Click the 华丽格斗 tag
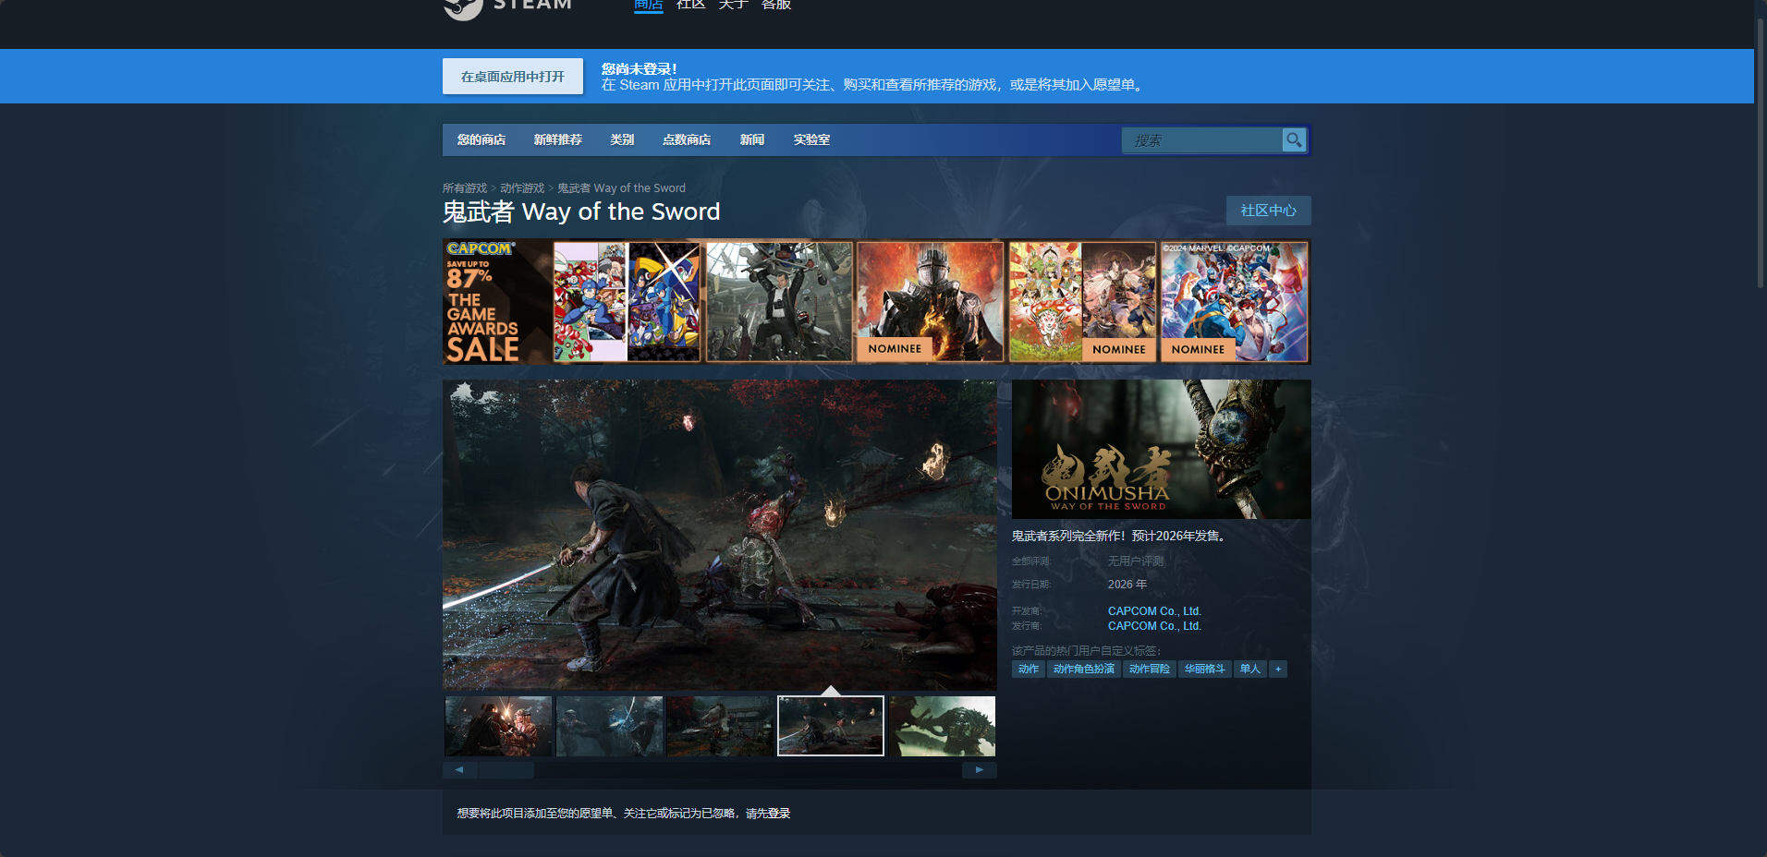The image size is (1767, 857). tap(1205, 669)
